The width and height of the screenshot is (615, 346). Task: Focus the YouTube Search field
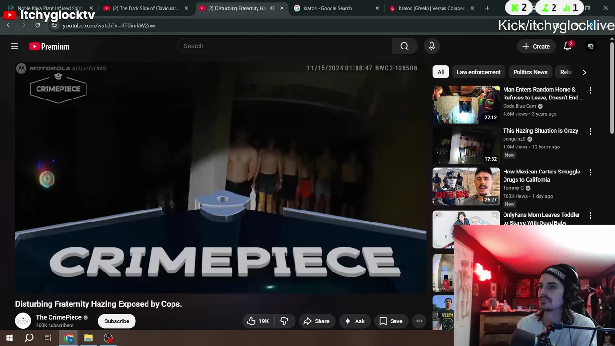pyautogui.click(x=284, y=46)
